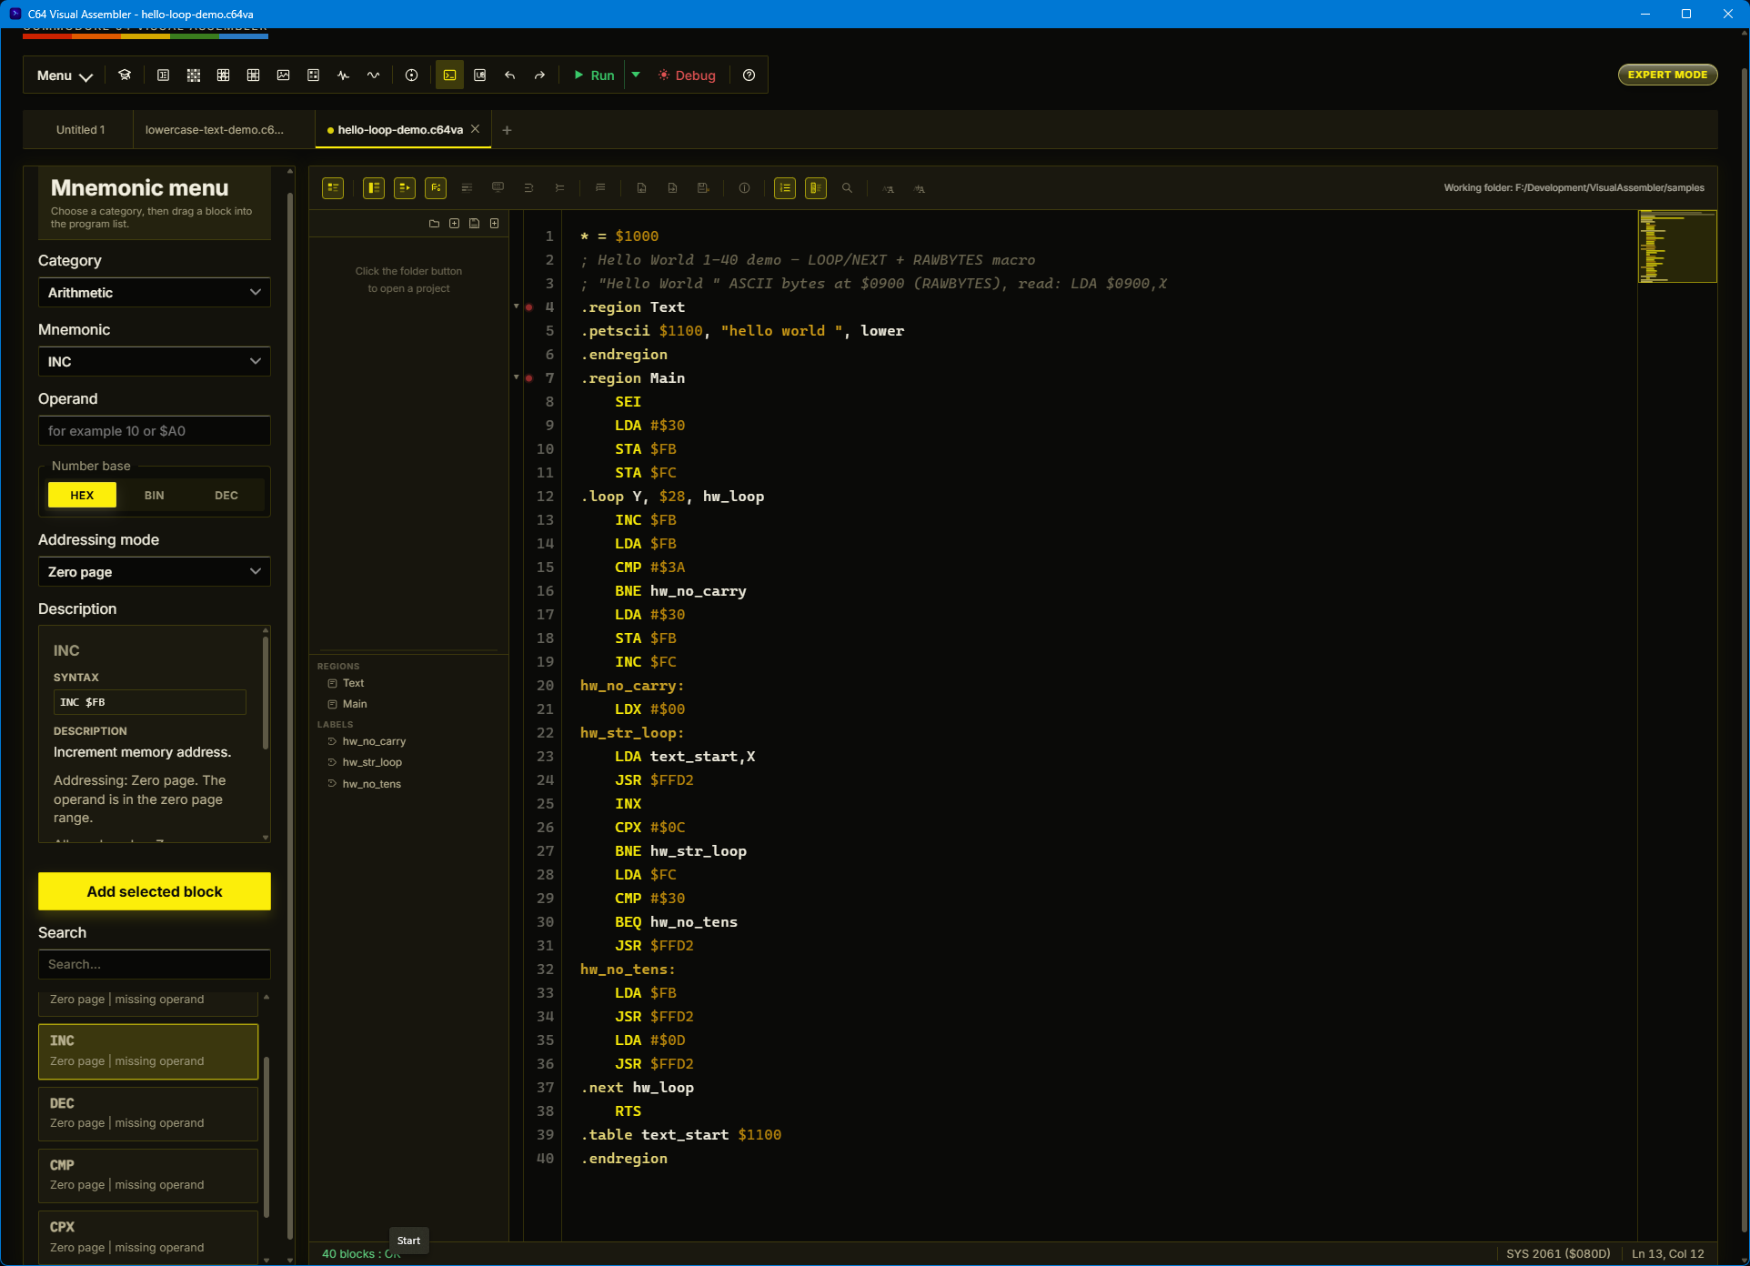Collapse the Main region fold arrow on line 7
This screenshot has width=1750, height=1266.
coord(516,377)
